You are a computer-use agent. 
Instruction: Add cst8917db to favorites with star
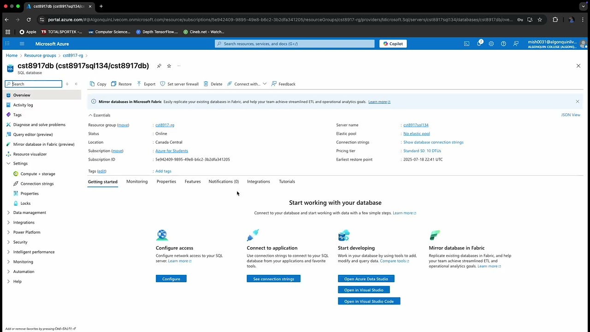click(169, 66)
